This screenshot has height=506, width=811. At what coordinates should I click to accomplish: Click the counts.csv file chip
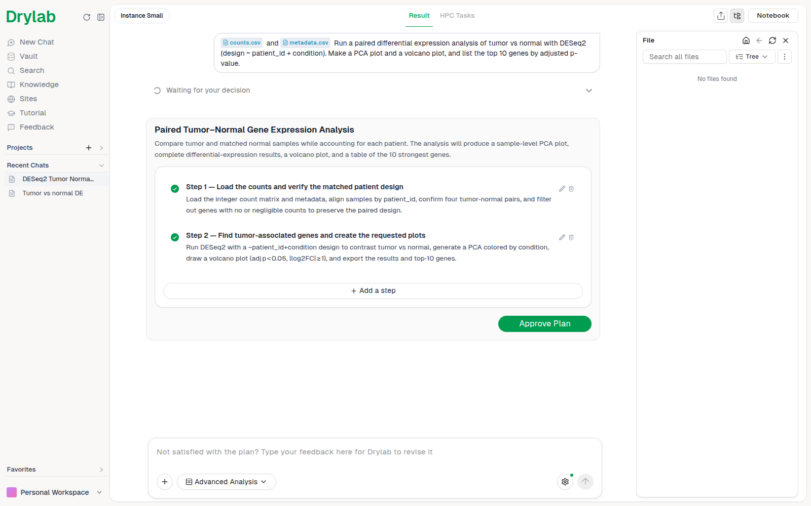pyautogui.click(x=242, y=43)
